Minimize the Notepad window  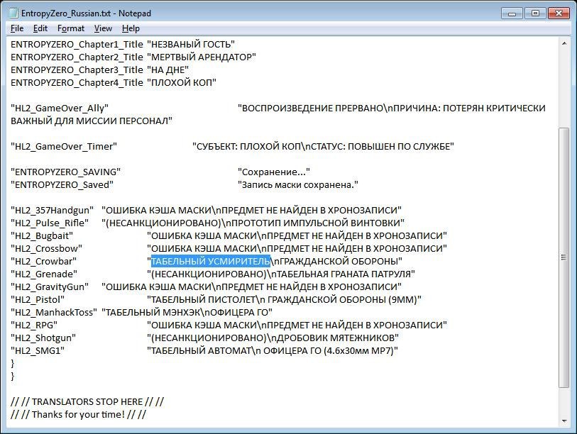point(512,13)
